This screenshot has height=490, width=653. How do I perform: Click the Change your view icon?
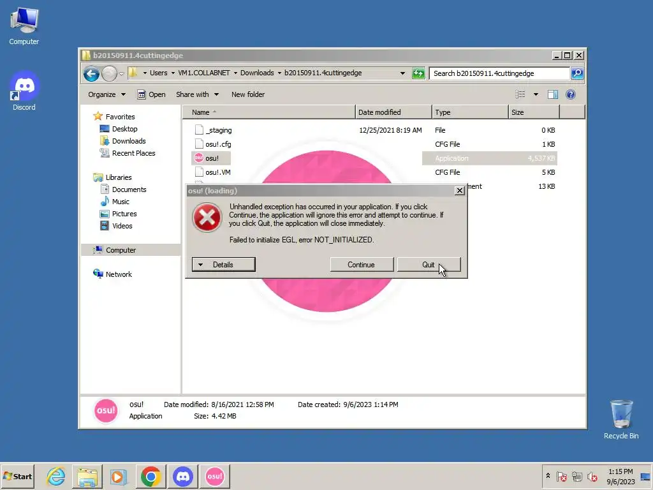point(520,94)
